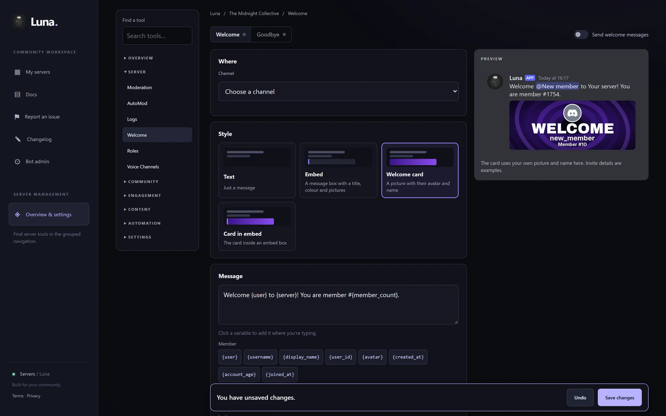Click the Discord avatar on welcome card preview
The width and height of the screenshot is (666, 416).
coord(572,113)
